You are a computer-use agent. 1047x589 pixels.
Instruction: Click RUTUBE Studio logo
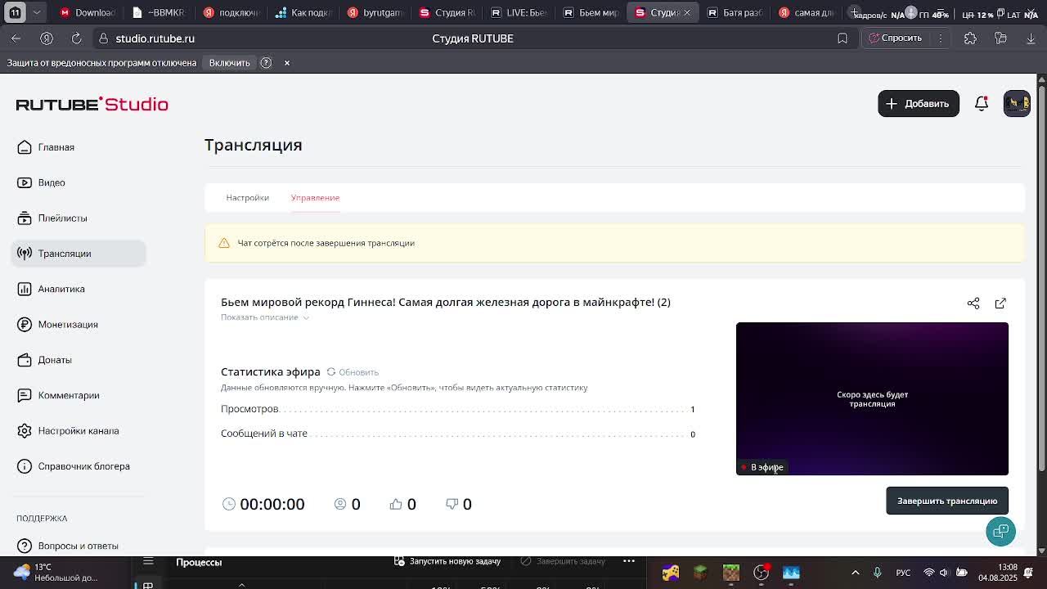92,104
